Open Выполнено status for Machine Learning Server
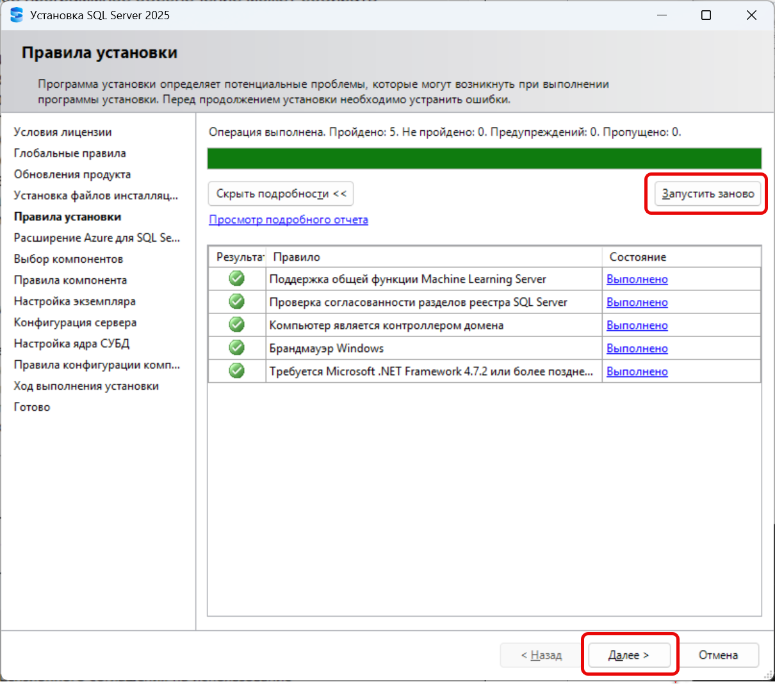Viewport: 775px width, 684px height. pyautogui.click(x=637, y=279)
